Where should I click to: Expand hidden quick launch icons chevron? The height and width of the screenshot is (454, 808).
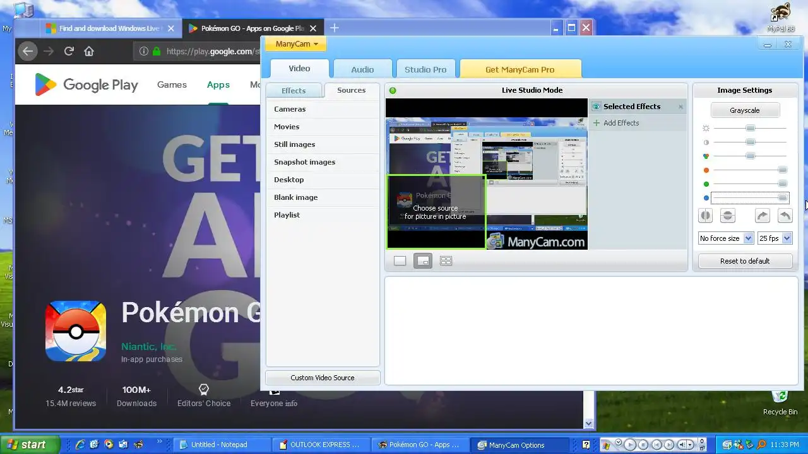[159, 442]
